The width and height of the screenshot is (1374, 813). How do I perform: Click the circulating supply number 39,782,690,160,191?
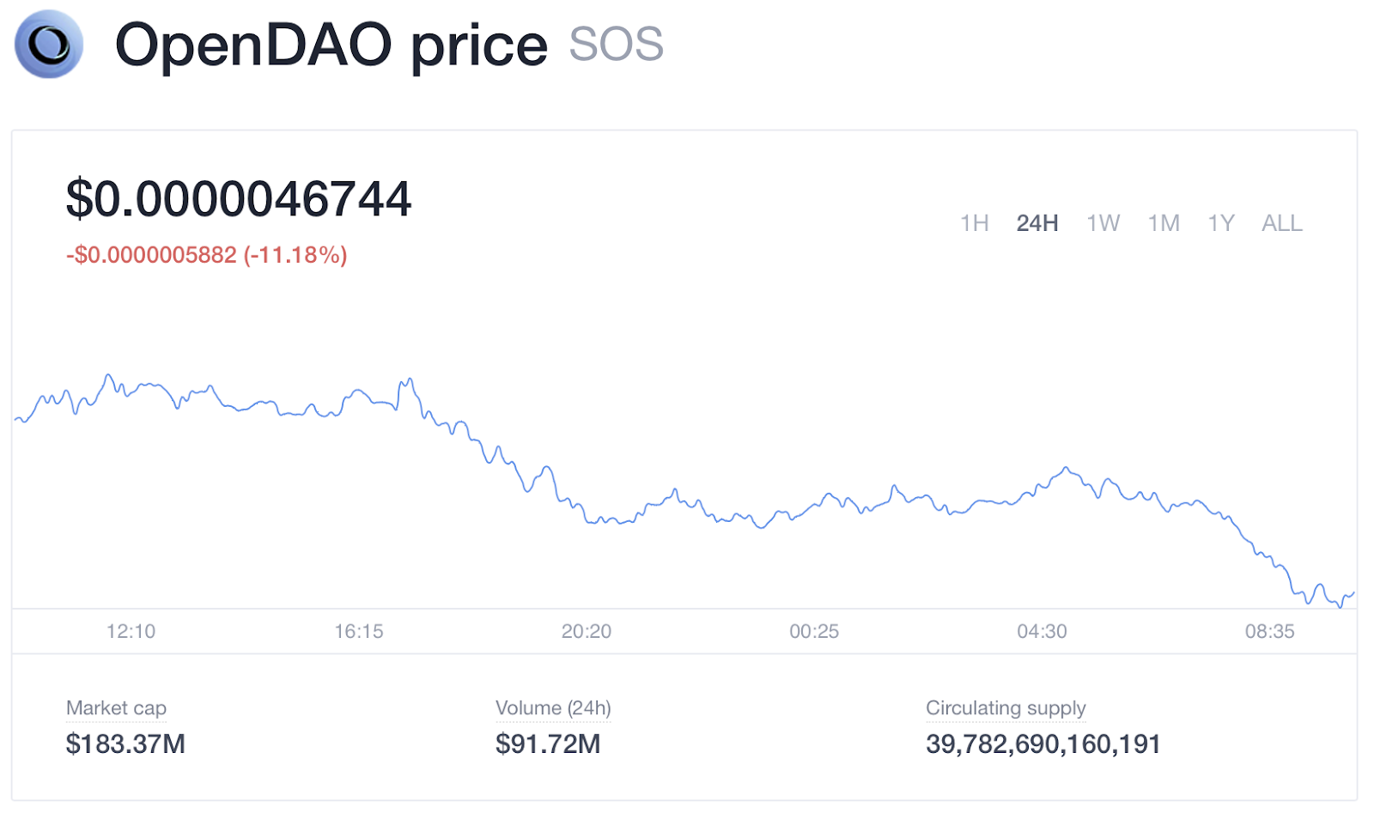coord(1043,743)
